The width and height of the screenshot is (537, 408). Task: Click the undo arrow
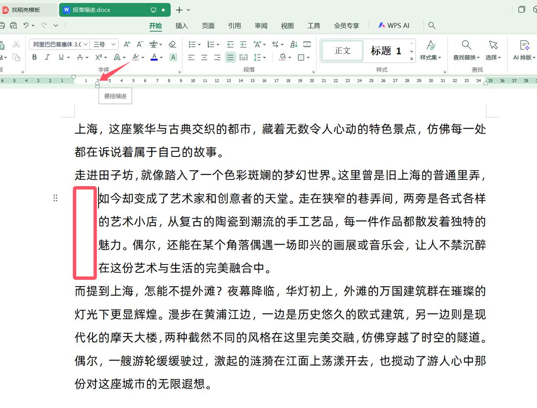point(26,25)
